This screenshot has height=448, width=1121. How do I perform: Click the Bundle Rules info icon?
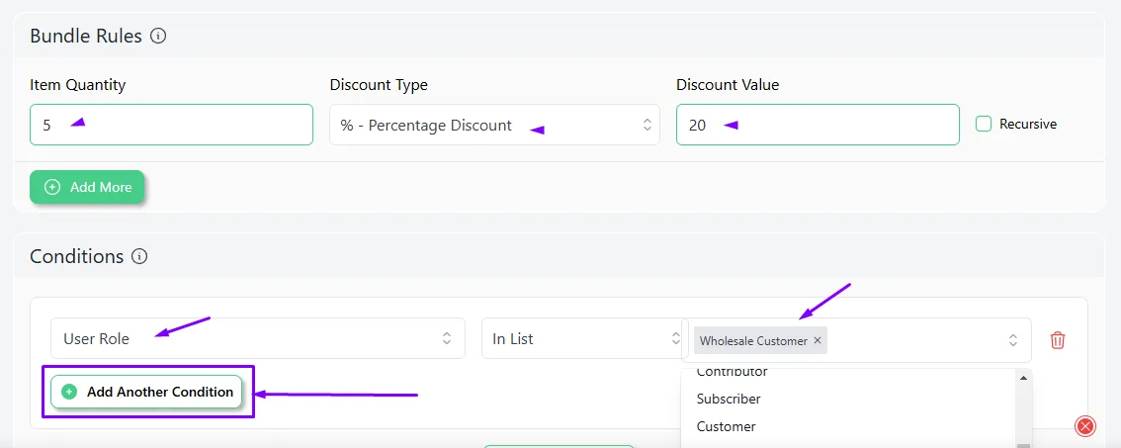(x=159, y=36)
